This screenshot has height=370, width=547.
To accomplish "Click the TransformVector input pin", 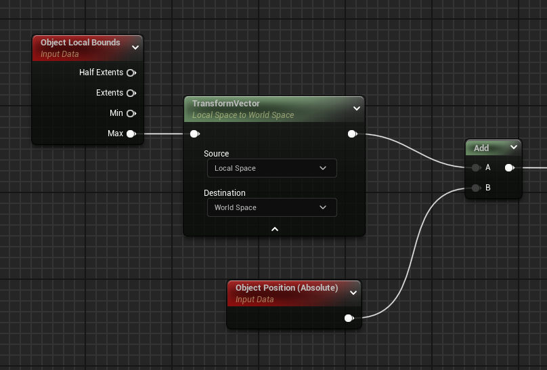I will 195,133.
